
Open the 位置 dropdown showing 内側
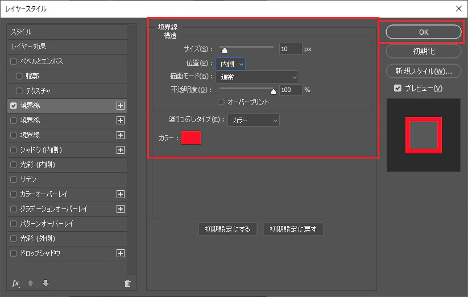(231, 64)
